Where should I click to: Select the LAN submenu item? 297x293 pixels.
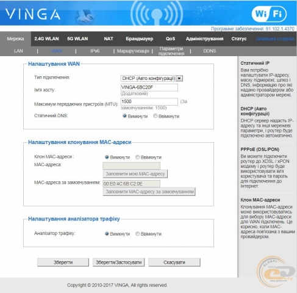[18, 51]
